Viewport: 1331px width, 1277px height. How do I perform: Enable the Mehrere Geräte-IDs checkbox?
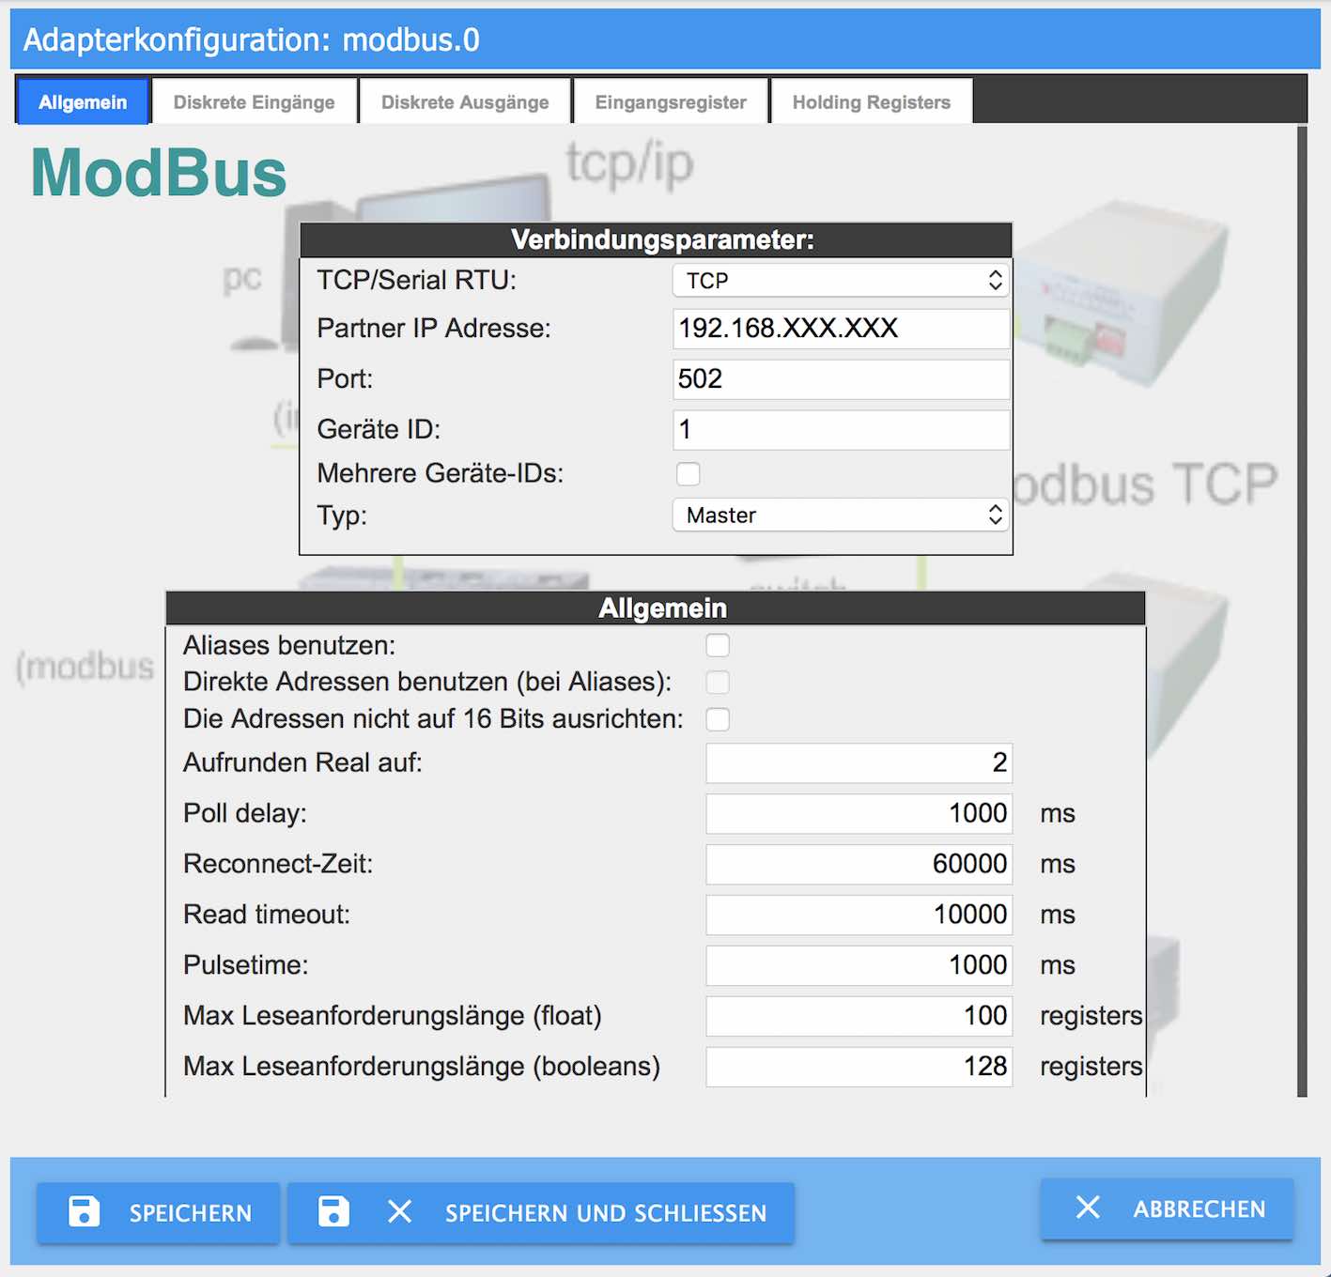pos(689,474)
